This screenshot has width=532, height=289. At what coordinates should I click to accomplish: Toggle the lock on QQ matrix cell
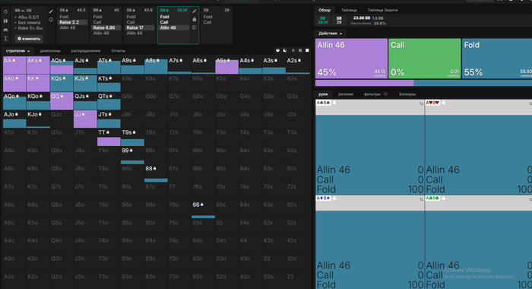coord(62,97)
